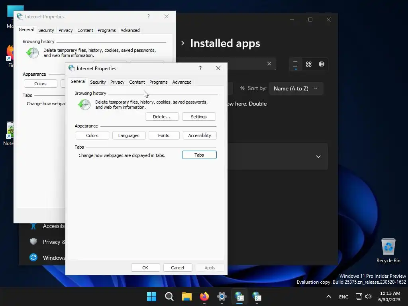
Task: Open the Sort by Name (A to Z) dropdown
Action: click(x=296, y=88)
